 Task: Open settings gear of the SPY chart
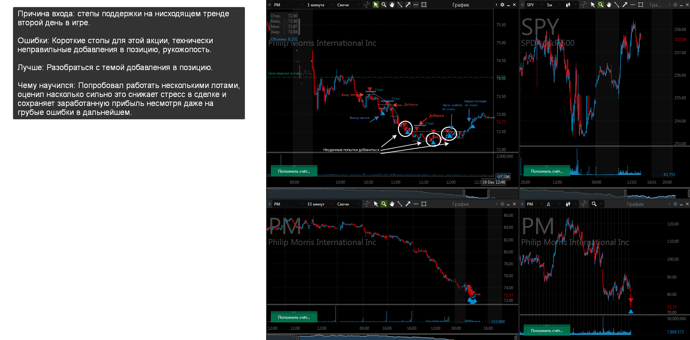point(675,5)
